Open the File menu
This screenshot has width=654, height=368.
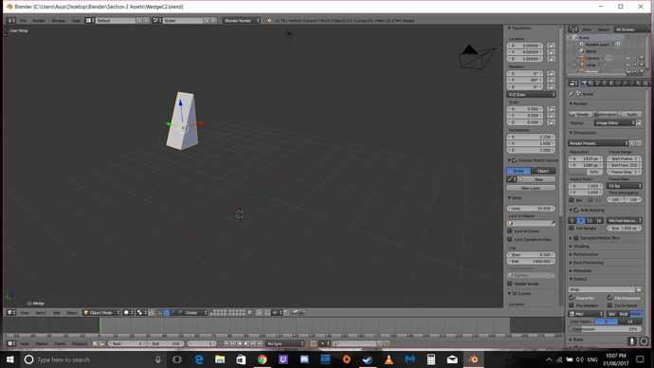23,21
